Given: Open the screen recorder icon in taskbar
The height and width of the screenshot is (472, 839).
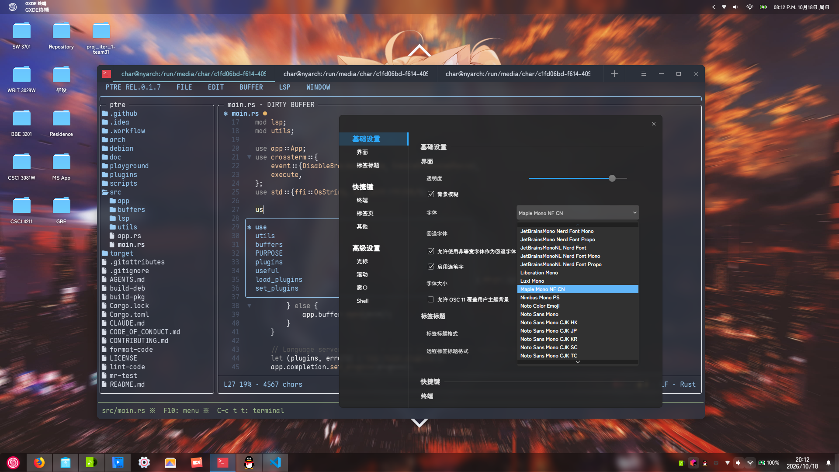Looking at the screenshot, I should pyautogui.click(x=197, y=462).
